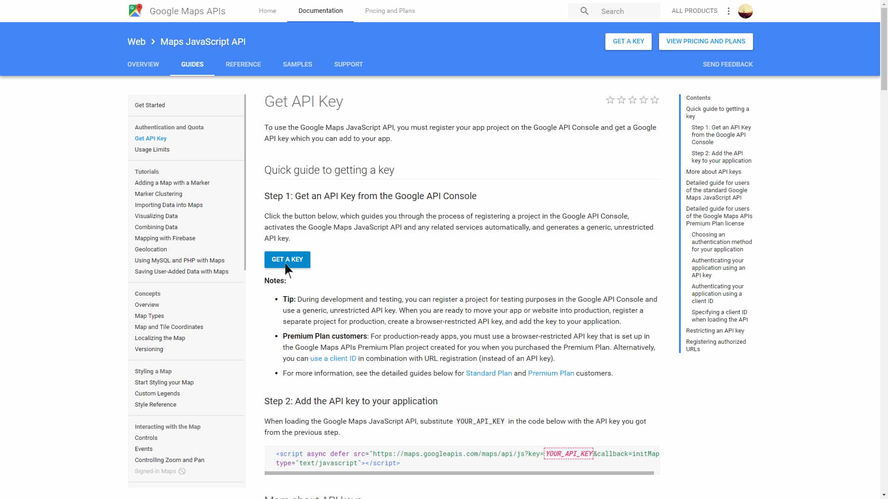Viewport: 888px width, 499px height.
Task: Click Maps JavaScript API breadcrumb
Action: point(203,42)
